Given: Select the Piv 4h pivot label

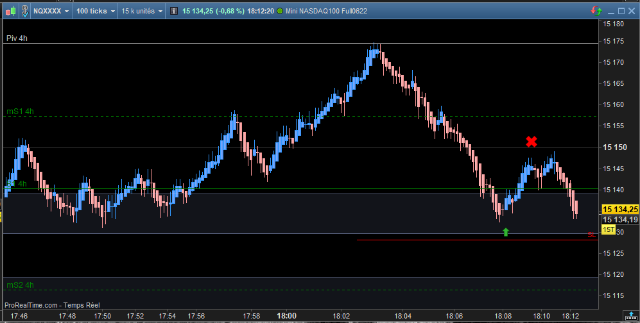Looking at the screenshot, I should pos(17,38).
